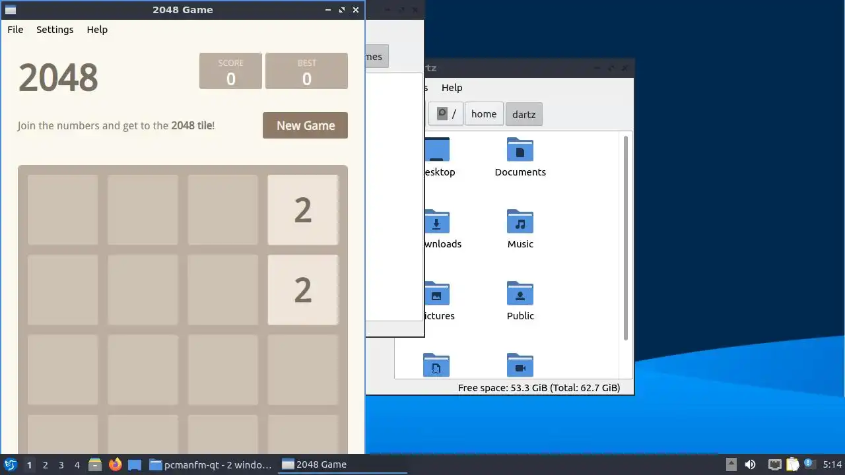845x475 pixels.
Task: Click the 5:14 clock
Action: coord(832,464)
